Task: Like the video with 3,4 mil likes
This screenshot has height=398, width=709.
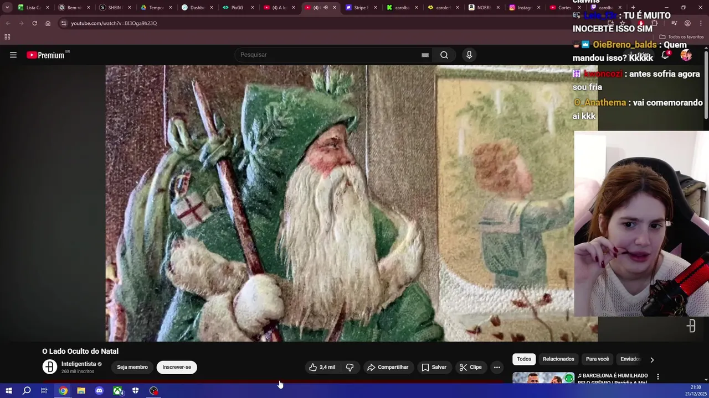Action: (322, 367)
